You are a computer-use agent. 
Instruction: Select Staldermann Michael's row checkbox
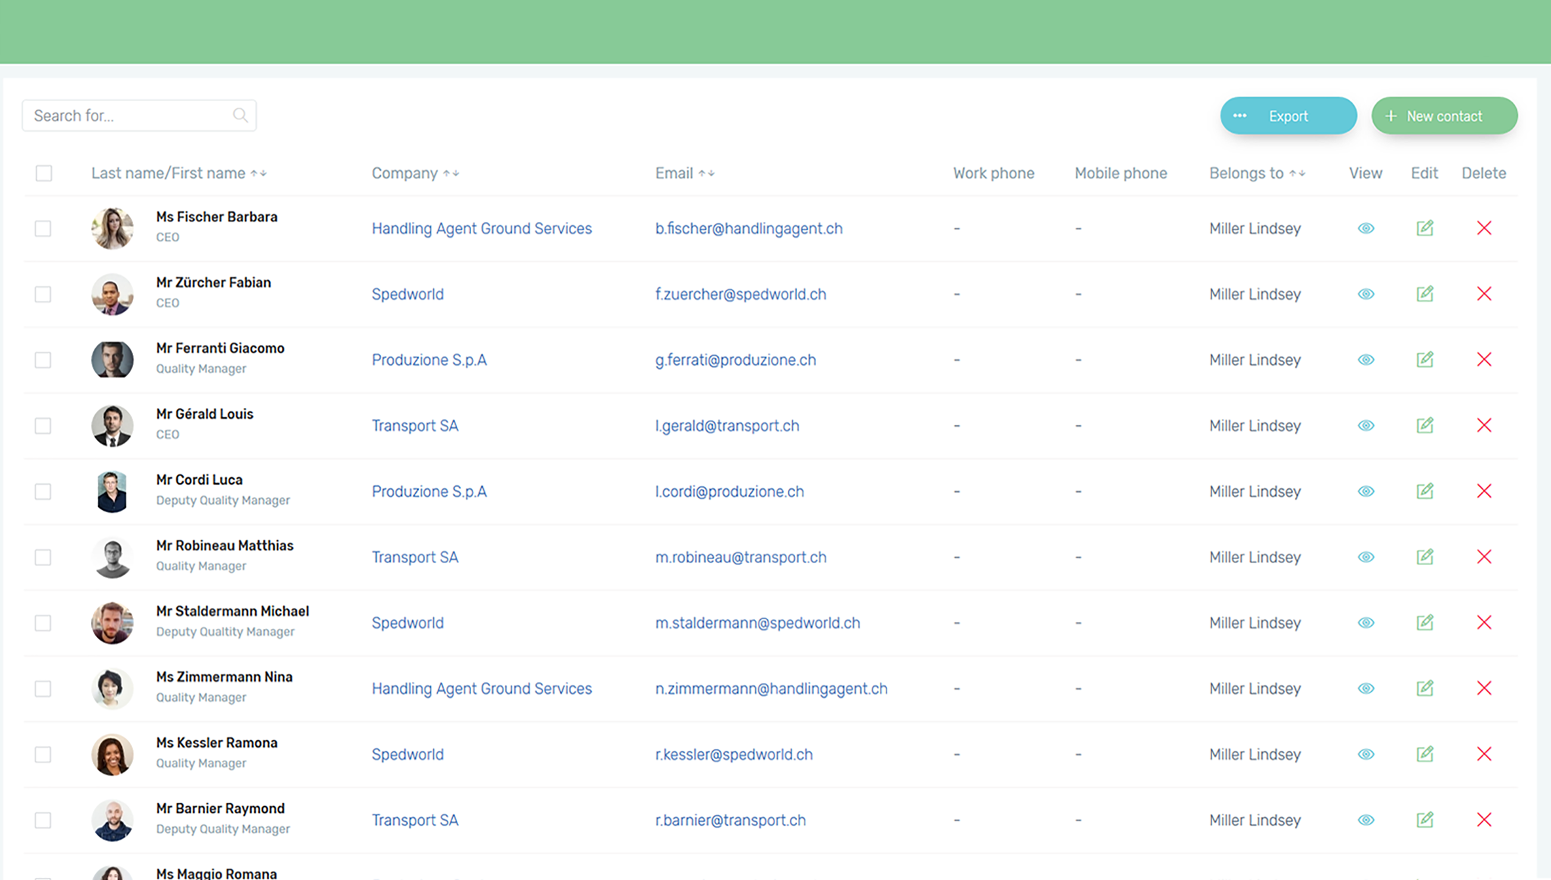(43, 622)
